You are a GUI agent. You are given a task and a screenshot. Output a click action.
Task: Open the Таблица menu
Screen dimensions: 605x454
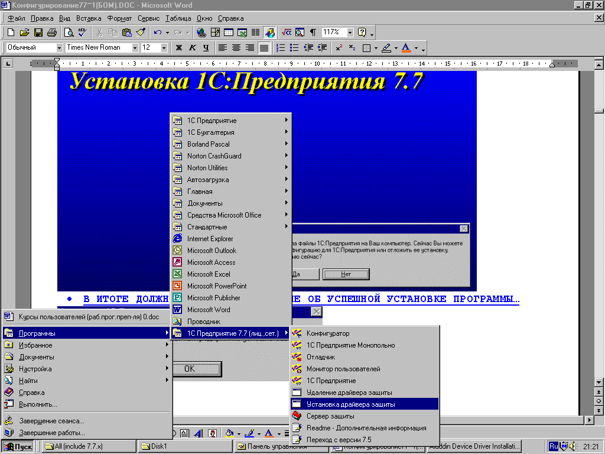[178, 18]
